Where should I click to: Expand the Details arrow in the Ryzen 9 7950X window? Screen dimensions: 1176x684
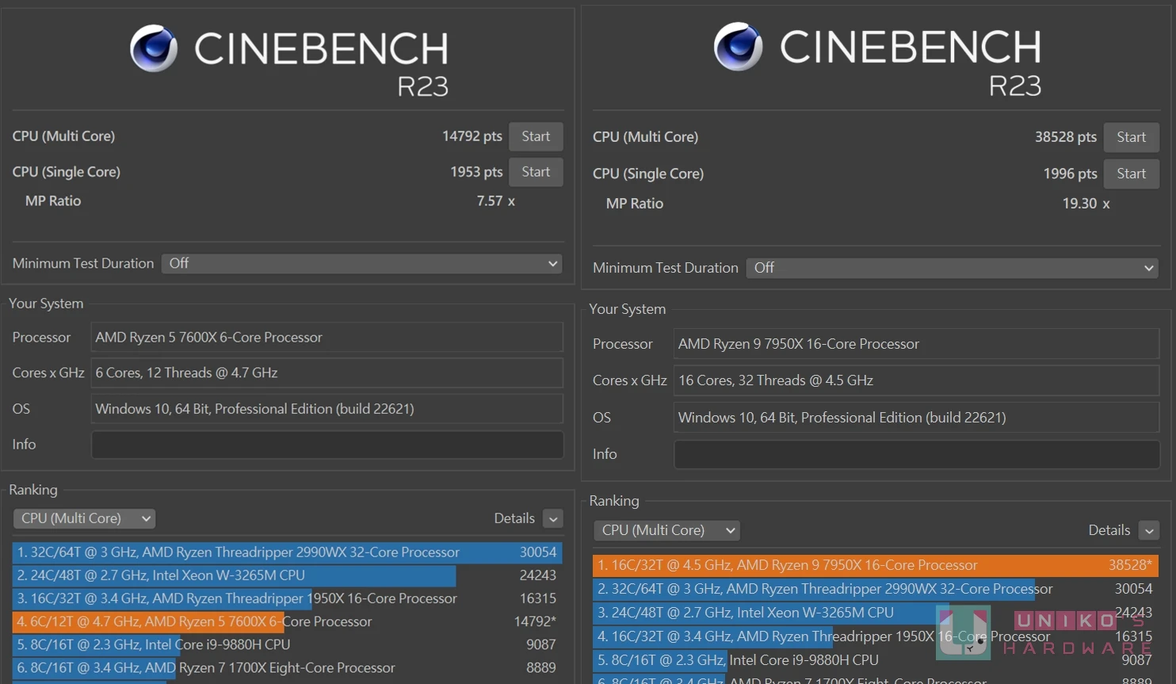tap(1148, 530)
